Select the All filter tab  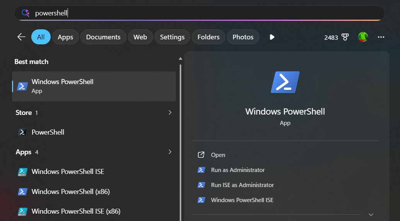click(x=41, y=37)
